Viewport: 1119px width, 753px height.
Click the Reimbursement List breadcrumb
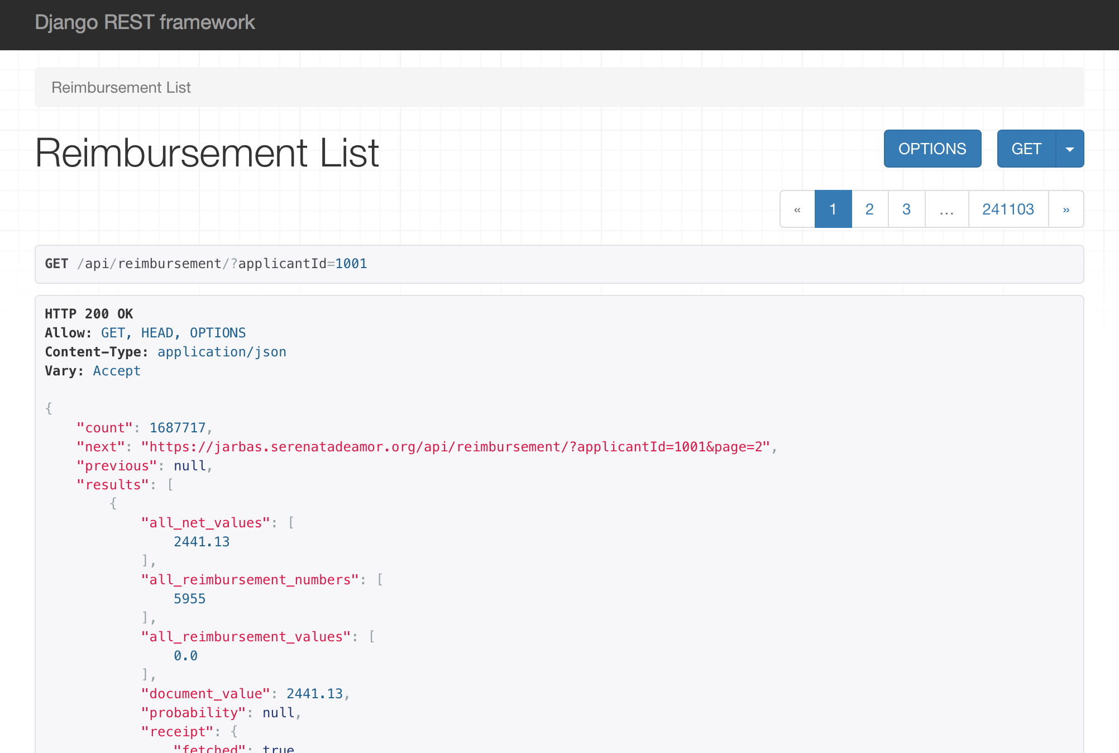(121, 88)
